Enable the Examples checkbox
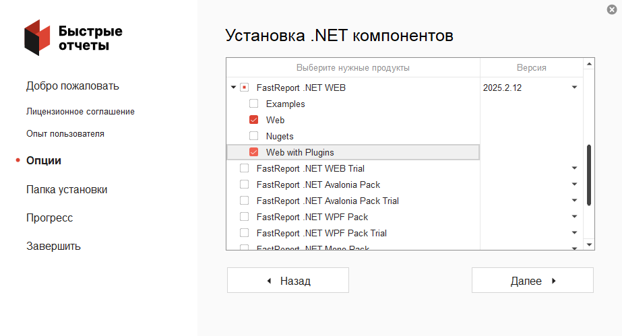 [x=254, y=104]
